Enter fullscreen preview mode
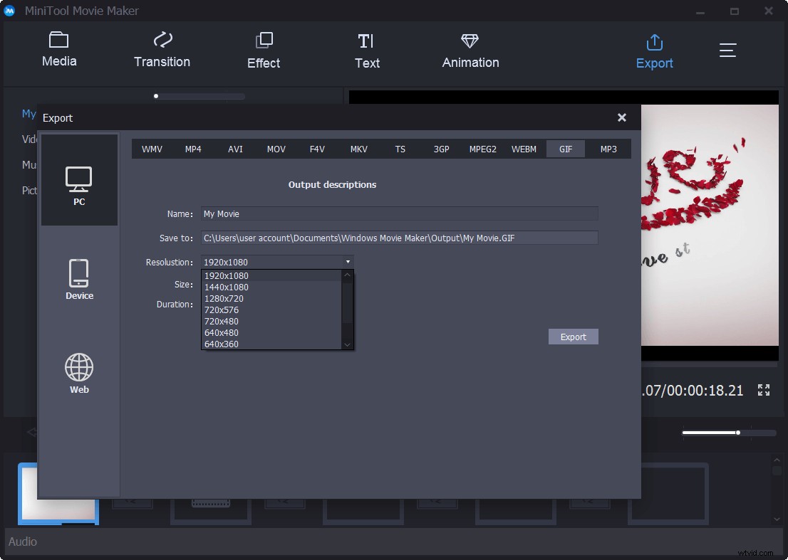The height and width of the screenshot is (560, 788). click(x=764, y=390)
